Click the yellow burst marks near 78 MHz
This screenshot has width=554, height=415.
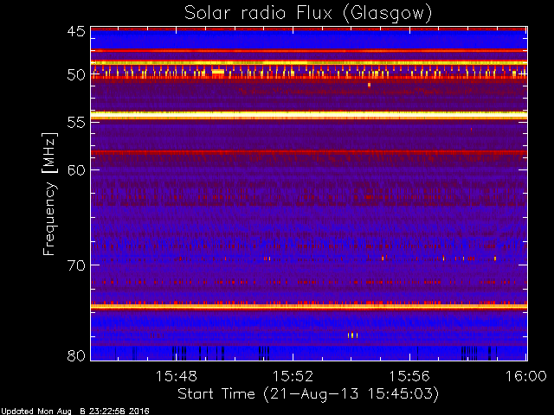coord(352,335)
